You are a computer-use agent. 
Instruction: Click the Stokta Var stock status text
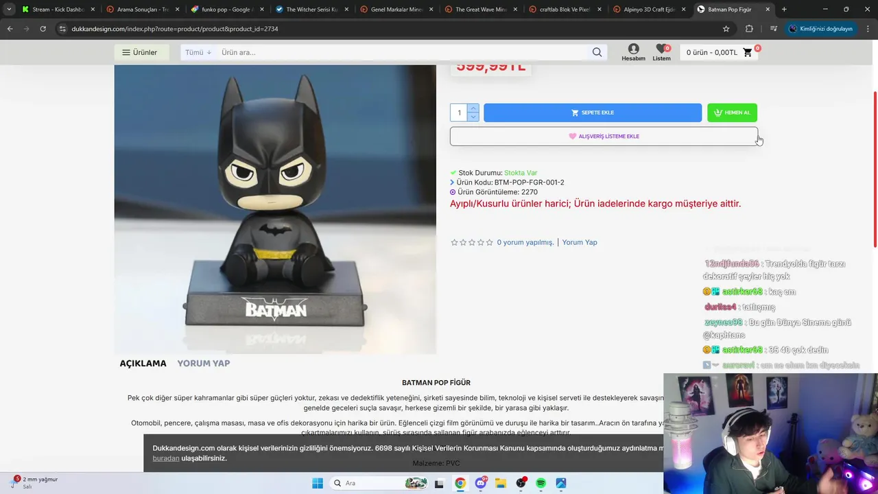tap(521, 173)
